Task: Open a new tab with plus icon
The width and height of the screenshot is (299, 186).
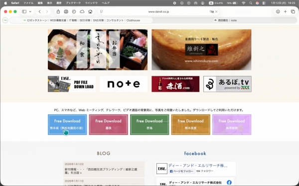Action: 285,11
